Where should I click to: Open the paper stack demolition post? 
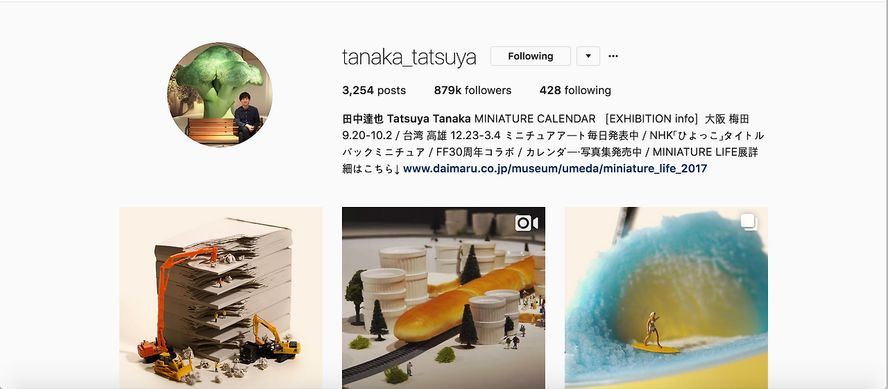click(221, 298)
